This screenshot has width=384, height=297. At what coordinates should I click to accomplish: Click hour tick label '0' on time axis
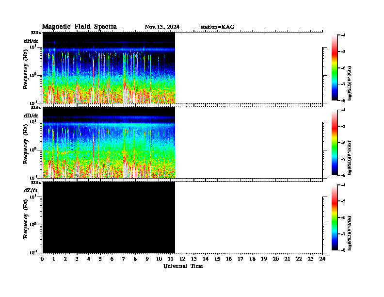[42, 259]
